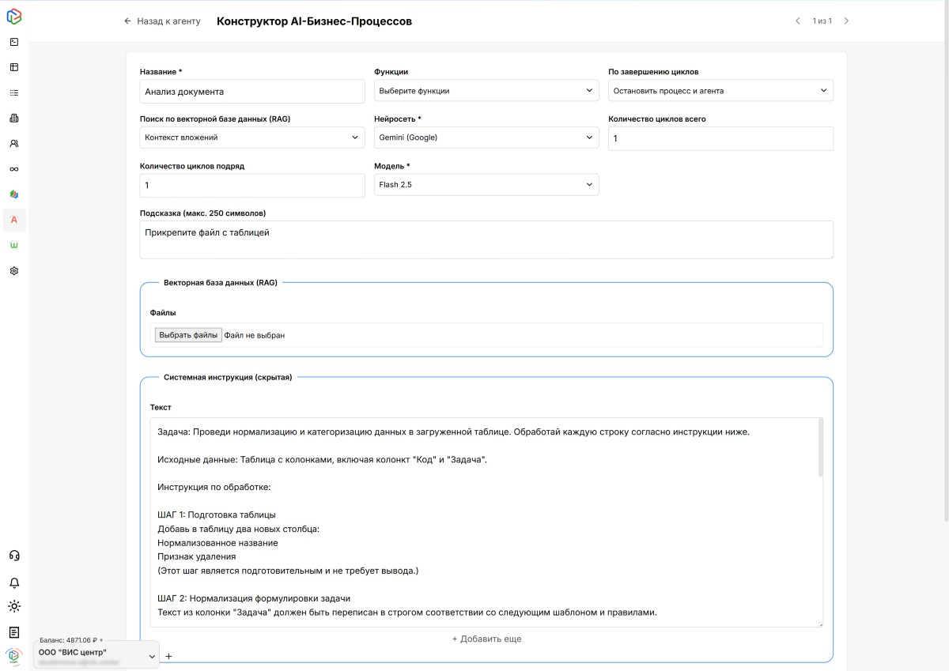This screenshot has height=671, width=949.
Task: Go to the next page arrow
Action: (x=846, y=21)
